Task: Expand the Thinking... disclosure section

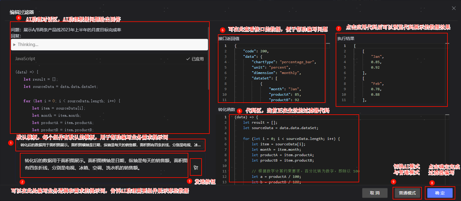Action: [x=109, y=45]
